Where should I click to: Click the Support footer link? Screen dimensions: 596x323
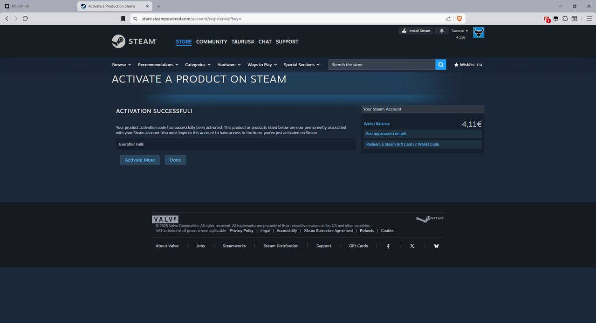(324, 246)
